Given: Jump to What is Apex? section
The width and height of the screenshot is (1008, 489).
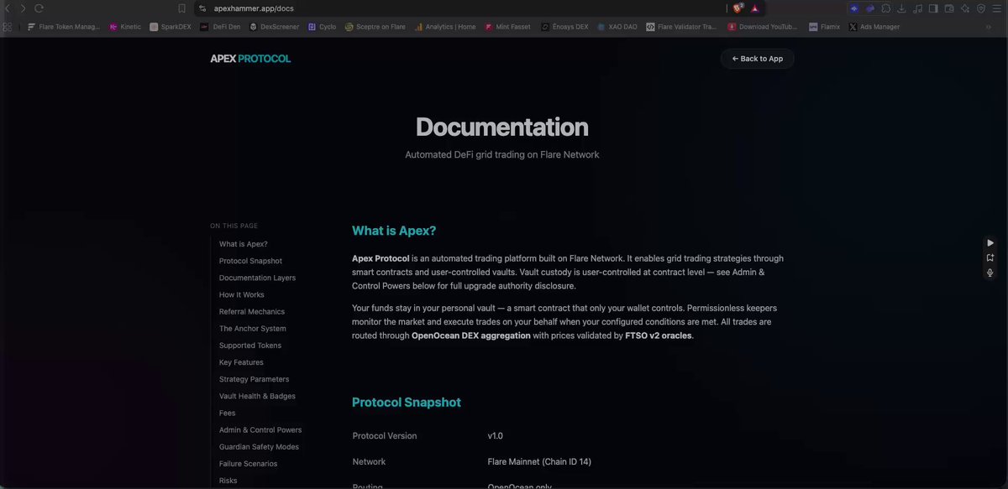Looking at the screenshot, I should [x=244, y=244].
